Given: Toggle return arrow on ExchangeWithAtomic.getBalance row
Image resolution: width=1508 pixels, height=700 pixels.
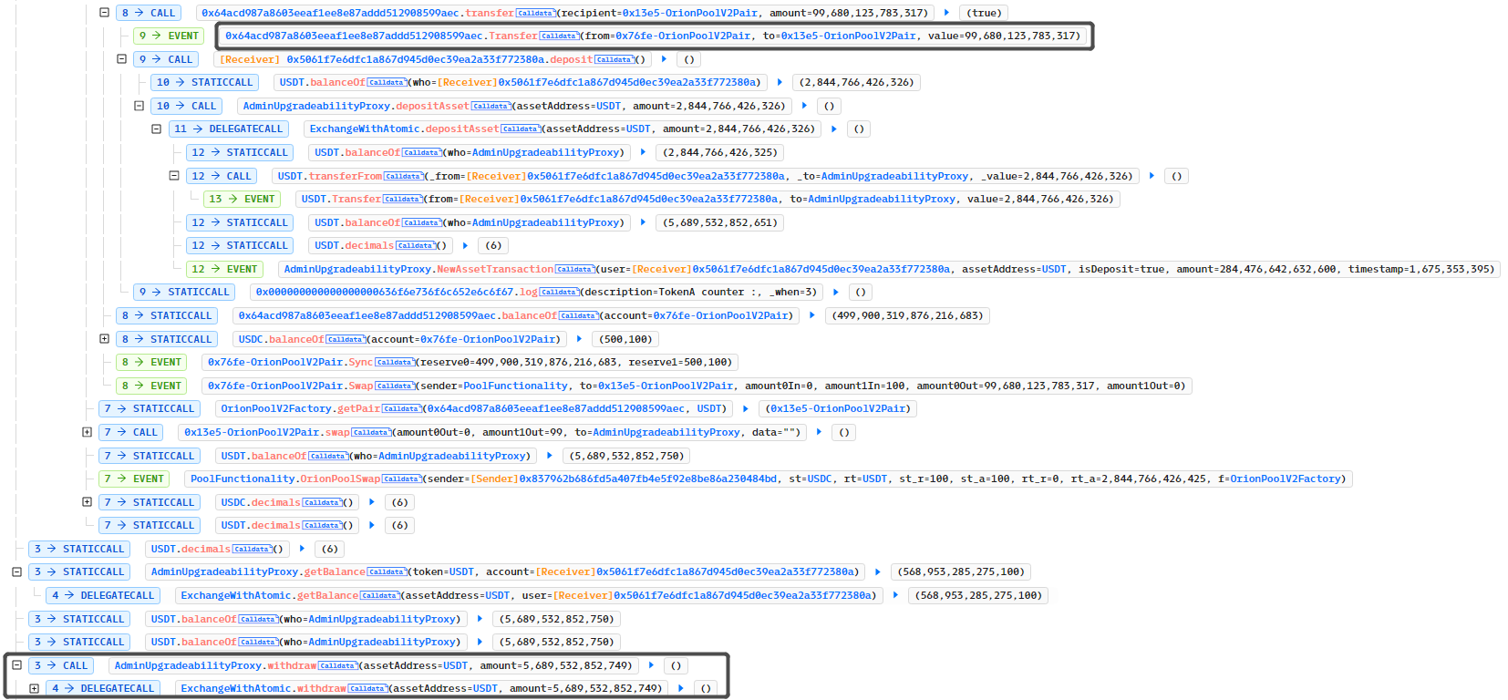Looking at the screenshot, I should click(895, 595).
